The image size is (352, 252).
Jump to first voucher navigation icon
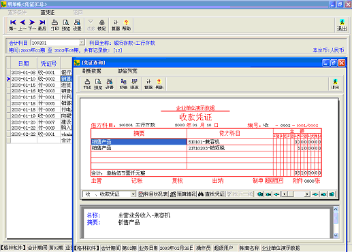260,194
